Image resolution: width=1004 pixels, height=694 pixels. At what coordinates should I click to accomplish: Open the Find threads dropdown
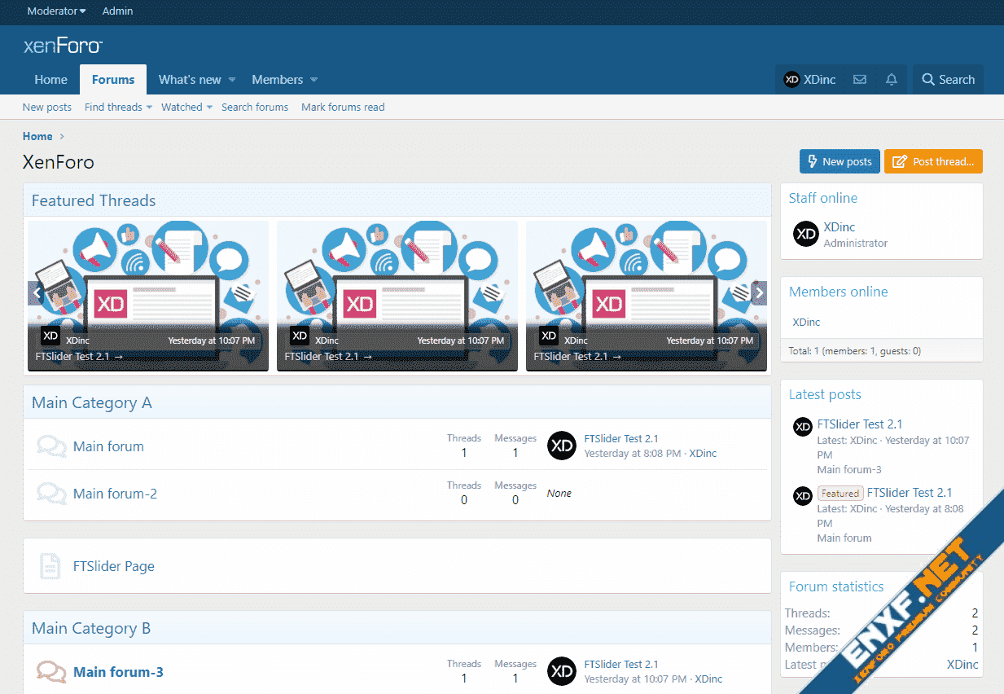coord(118,107)
